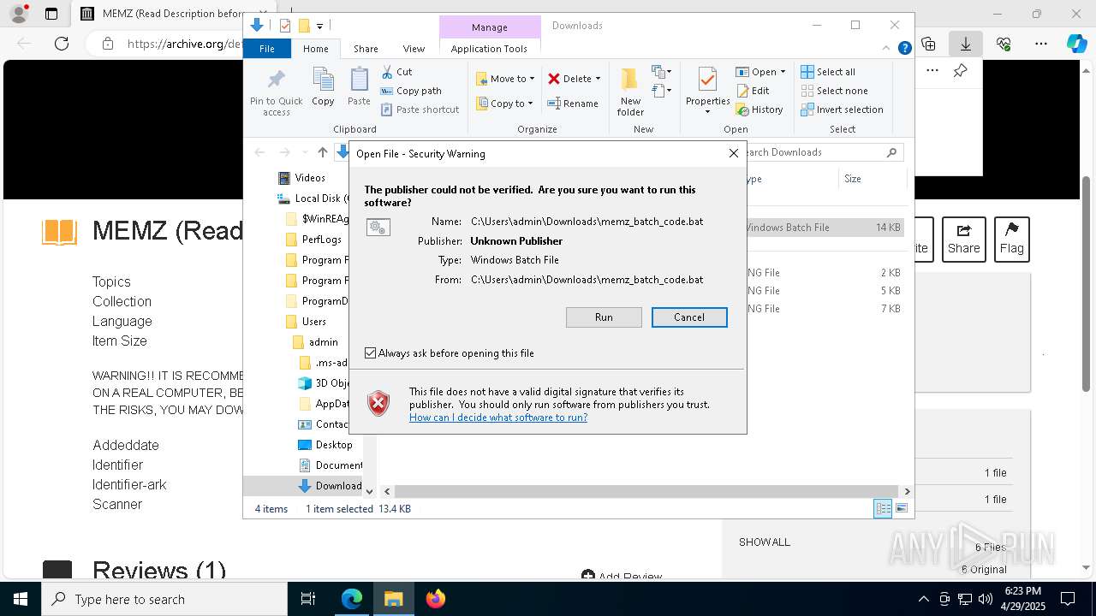Cancel the Open File security warning

pyautogui.click(x=689, y=317)
